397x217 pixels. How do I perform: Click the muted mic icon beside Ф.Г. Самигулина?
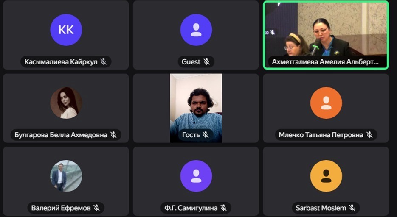pos(224,208)
